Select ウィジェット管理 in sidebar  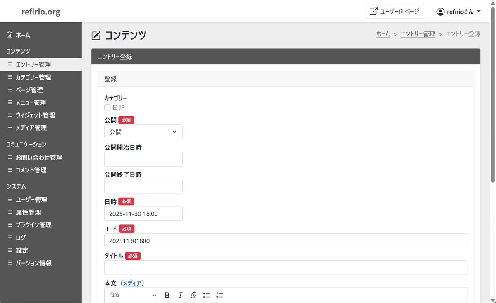click(41, 115)
